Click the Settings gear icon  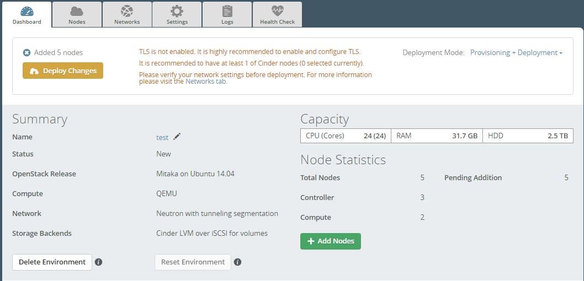pyautogui.click(x=177, y=10)
